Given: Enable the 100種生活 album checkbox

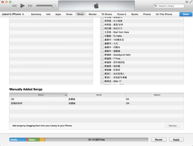Looking at the screenshot, I should coord(102,40).
